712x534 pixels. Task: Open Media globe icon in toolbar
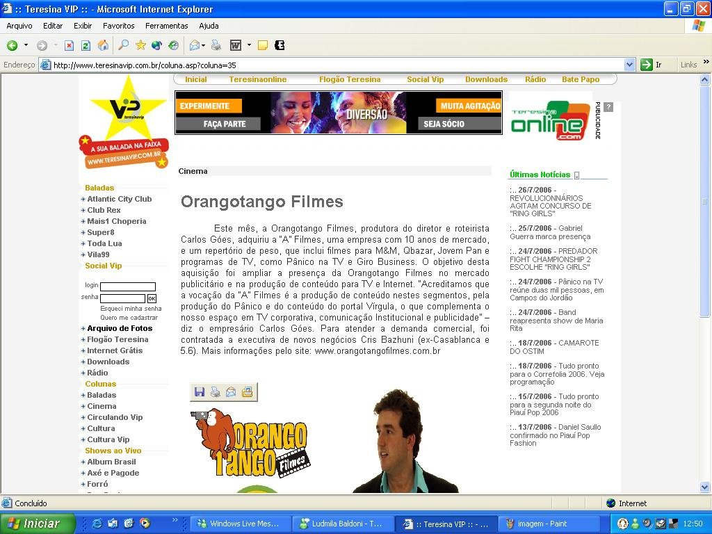point(156,45)
